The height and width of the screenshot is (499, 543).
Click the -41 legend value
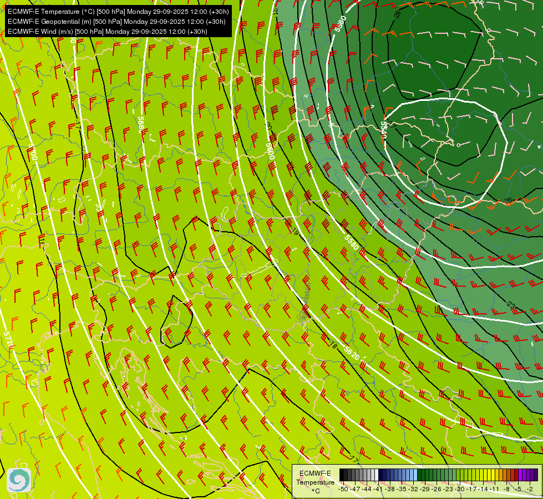point(378,490)
